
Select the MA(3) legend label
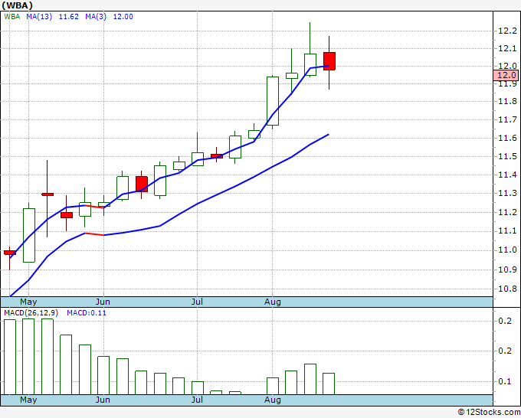(x=96, y=17)
